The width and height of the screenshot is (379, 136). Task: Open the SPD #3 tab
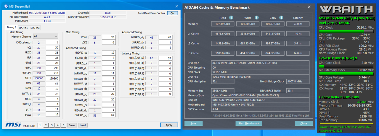click(x=35, y=28)
